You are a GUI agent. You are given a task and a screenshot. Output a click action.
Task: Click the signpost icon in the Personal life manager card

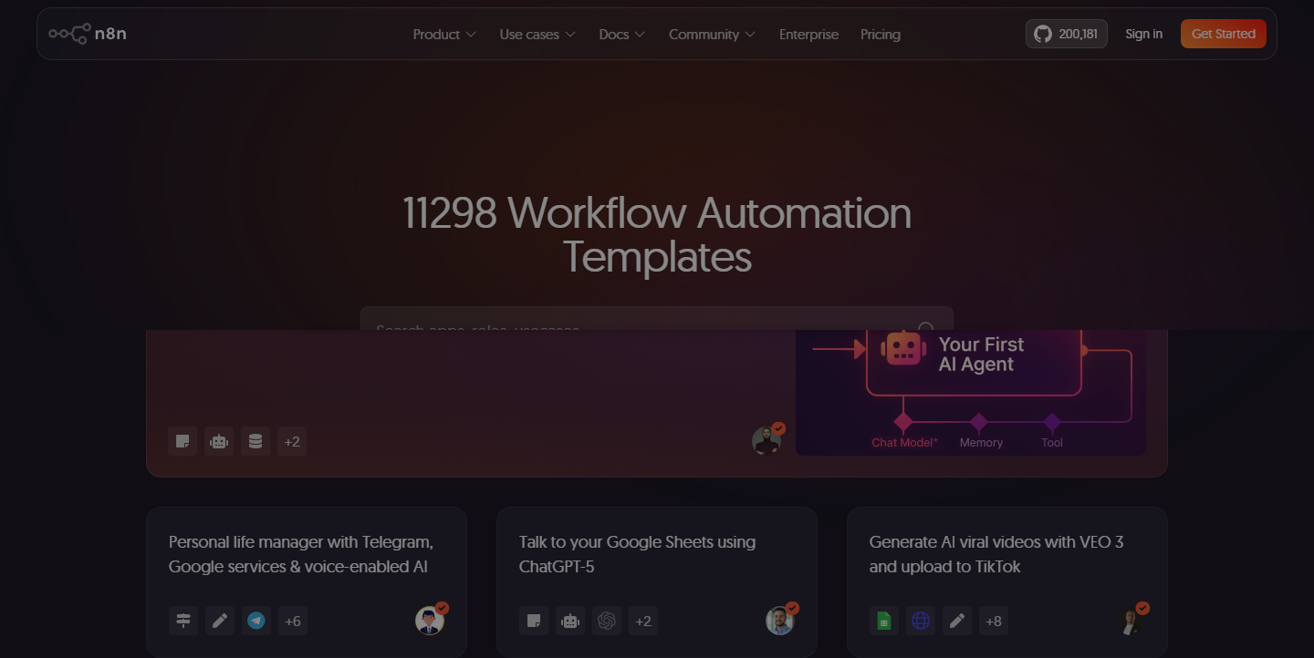pos(183,621)
